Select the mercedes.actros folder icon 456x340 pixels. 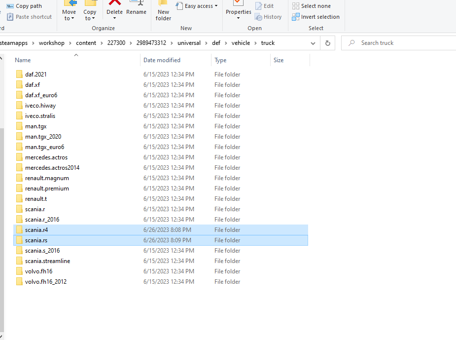(x=19, y=157)
